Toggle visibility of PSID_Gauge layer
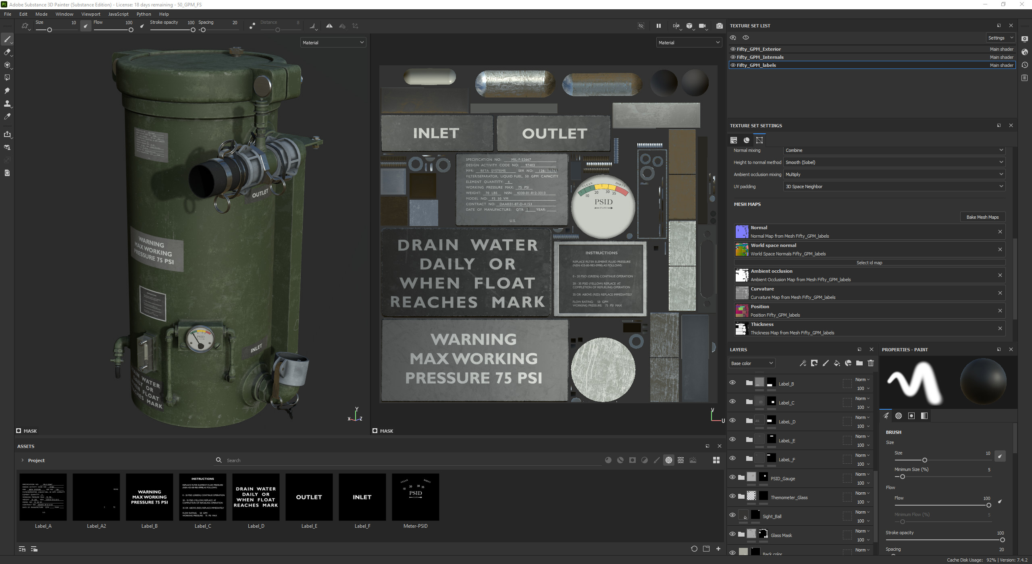 pos(732,477)
